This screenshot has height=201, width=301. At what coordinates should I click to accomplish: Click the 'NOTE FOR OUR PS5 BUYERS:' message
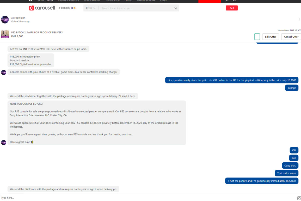point(97,123)
